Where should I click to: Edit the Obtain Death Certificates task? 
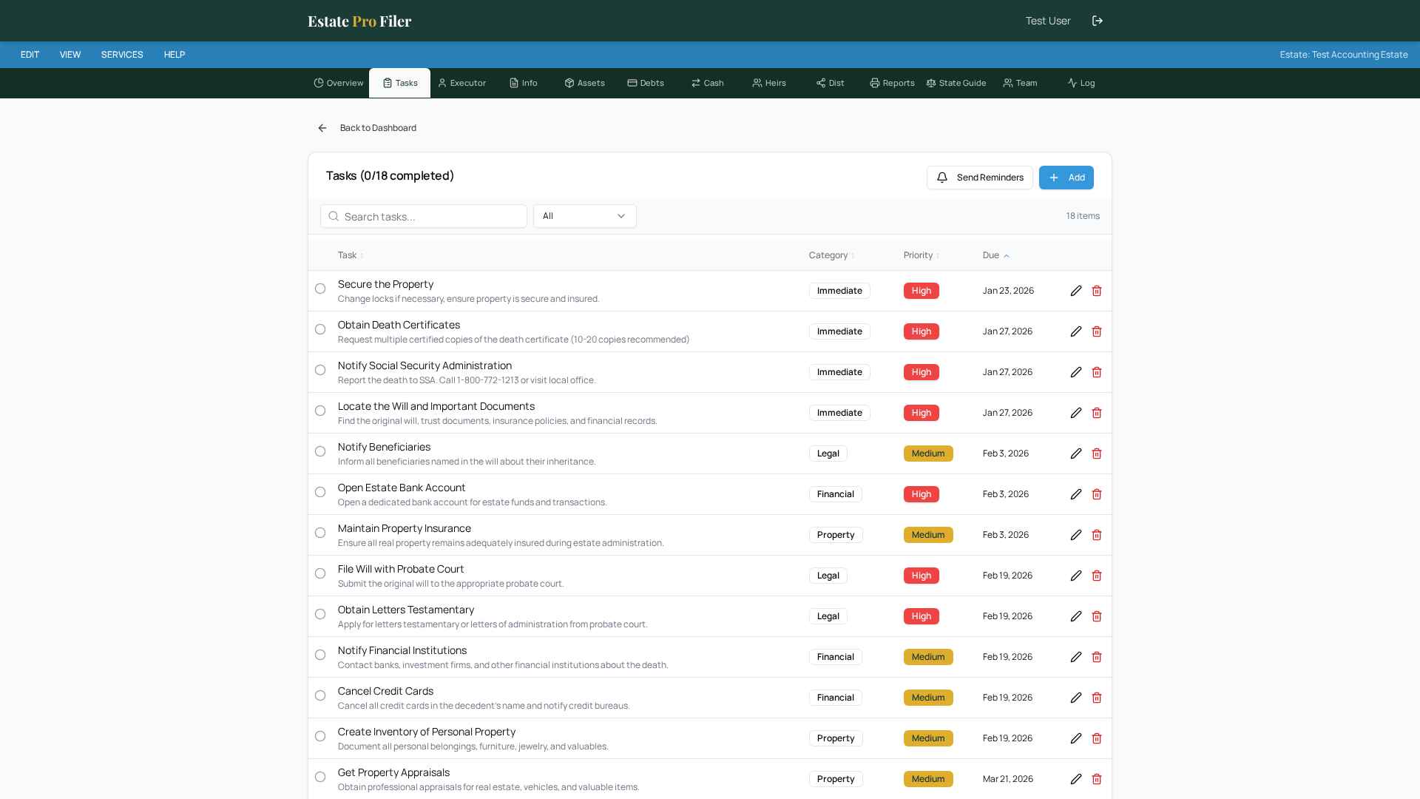[1076, 331]
